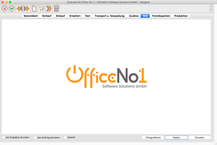Close the window with red button
This screenshot has height=145, width=217.
coord(3,2)
